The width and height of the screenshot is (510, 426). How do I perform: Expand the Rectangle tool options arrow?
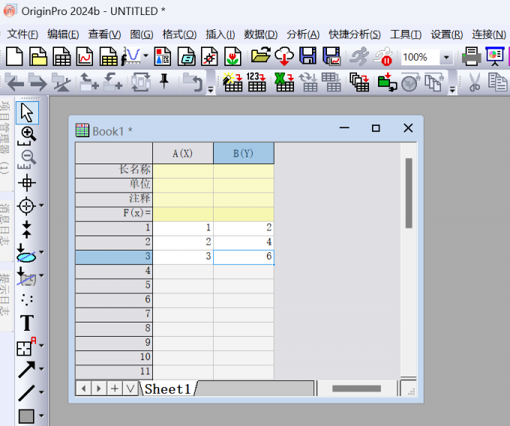[x=42, y=415]
